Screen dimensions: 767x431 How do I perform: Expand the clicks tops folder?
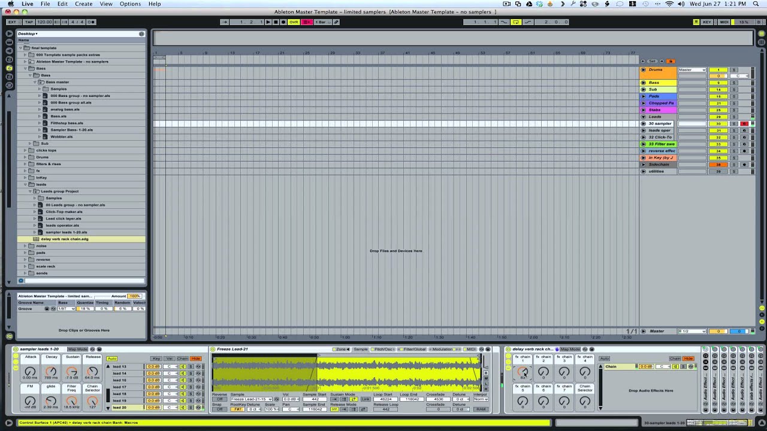(x=25, y=150)
